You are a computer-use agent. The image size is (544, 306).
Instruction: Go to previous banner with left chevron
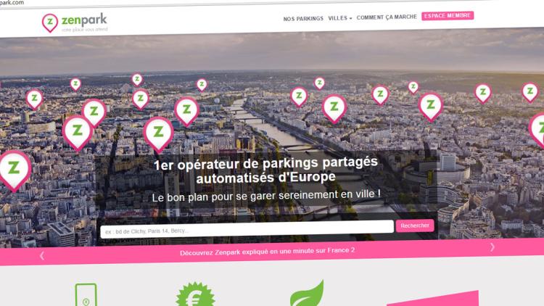[42, 256]
